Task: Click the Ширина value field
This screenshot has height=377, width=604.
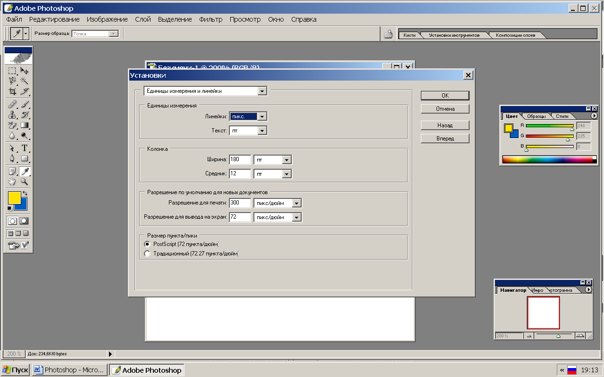Action: tap(240, 160)
